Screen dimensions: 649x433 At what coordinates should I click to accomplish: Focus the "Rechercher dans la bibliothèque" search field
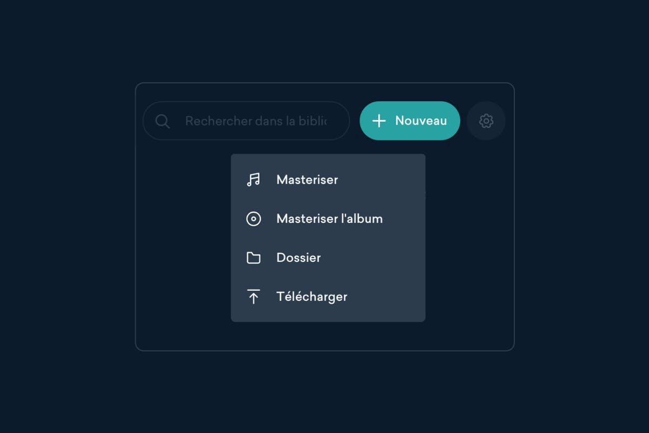[246, 121]
